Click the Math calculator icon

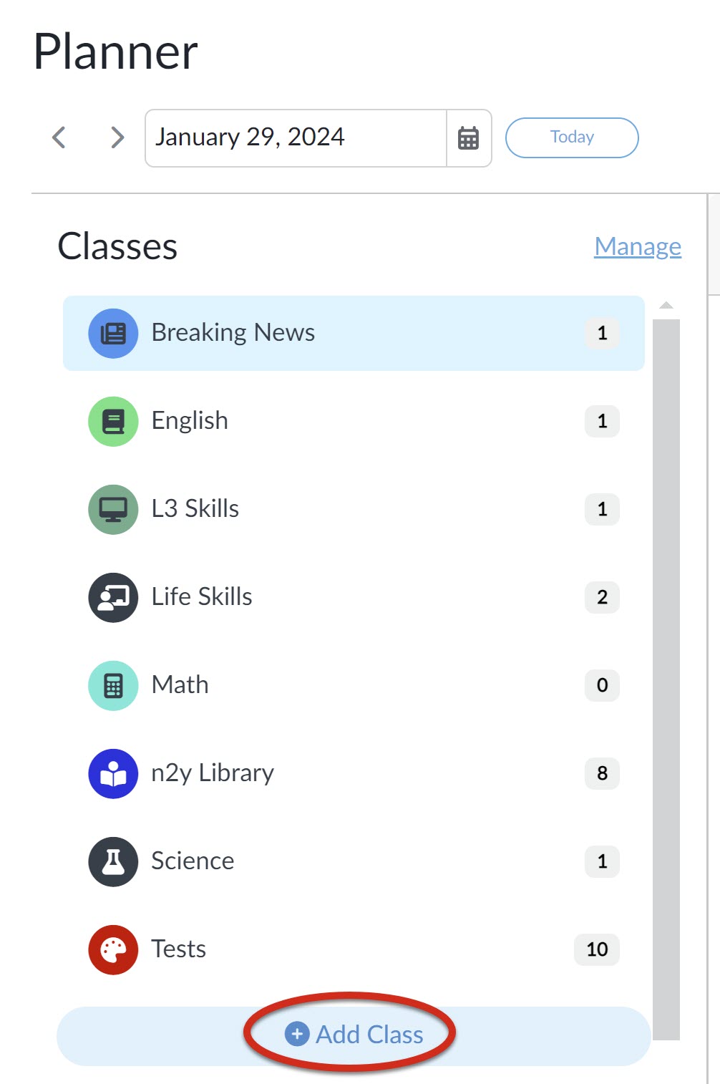click(x=113, y=685)
